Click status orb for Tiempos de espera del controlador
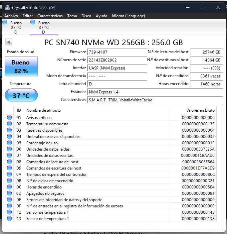Viewport: 227px width, 234px height. tap(9, 174)
